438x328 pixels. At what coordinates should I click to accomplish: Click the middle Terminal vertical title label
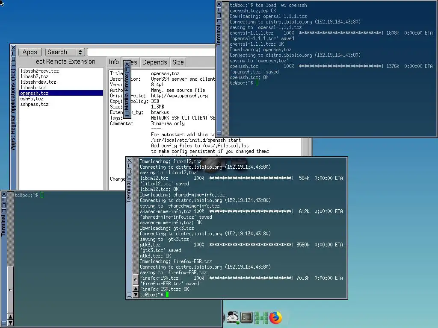point(129,192)
